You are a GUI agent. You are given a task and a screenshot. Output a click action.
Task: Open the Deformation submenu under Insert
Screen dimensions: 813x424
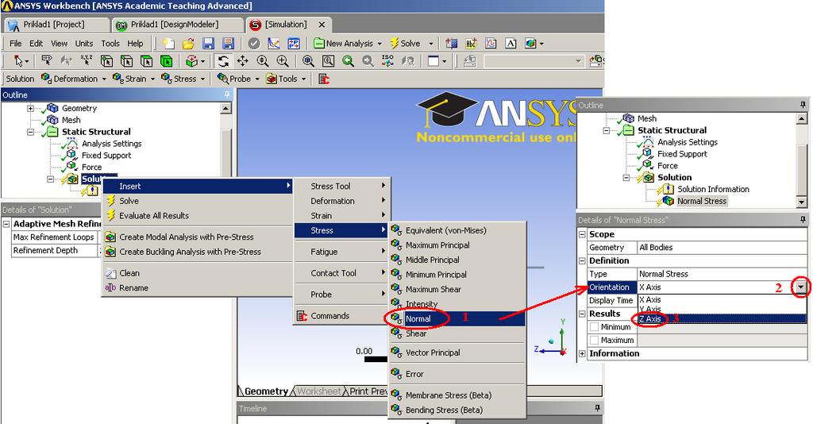(341, 201)
